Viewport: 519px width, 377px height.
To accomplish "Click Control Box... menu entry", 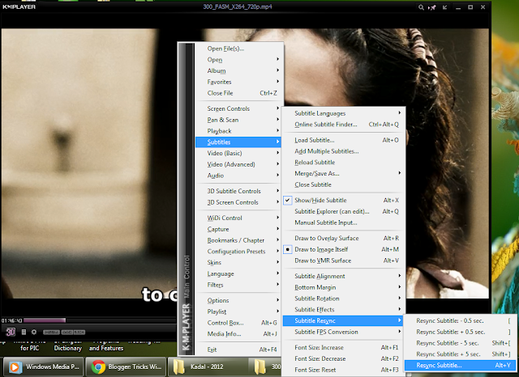I will [238, 323].
